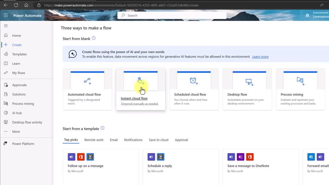Open the Schedule a reply template
The height and width of the screenshot is (185, 329).
[180, 167]
